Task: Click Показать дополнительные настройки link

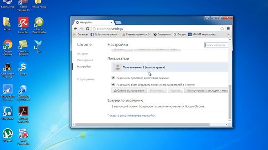Action: click(131, 115)
